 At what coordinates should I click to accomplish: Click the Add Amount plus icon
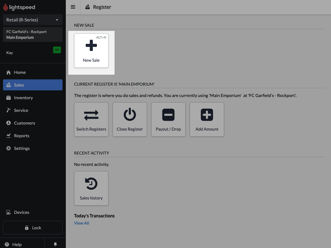207,115
